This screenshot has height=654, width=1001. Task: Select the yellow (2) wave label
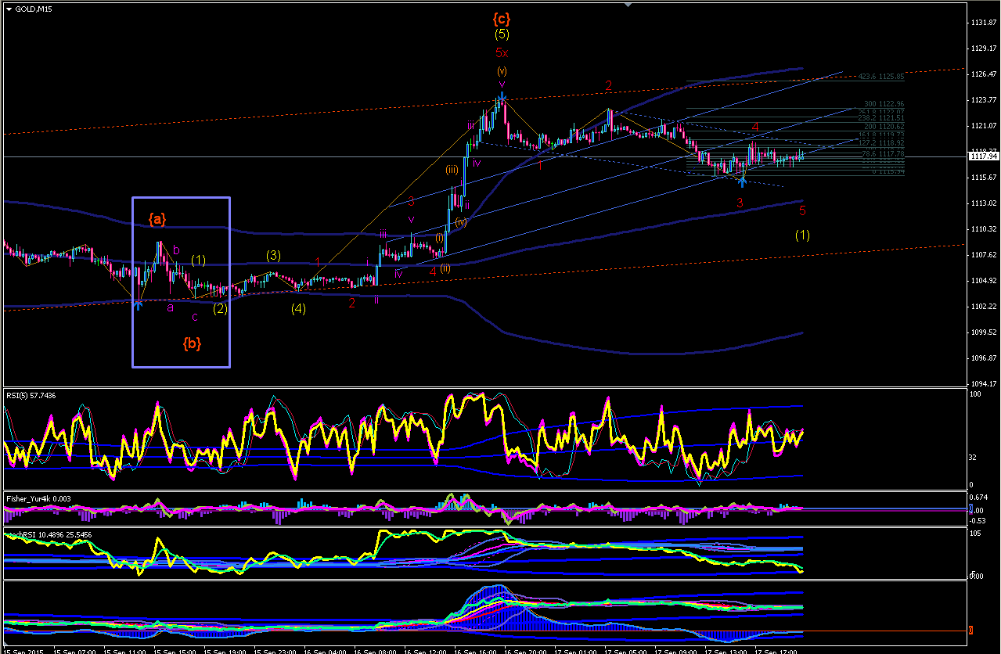(220, 308)
